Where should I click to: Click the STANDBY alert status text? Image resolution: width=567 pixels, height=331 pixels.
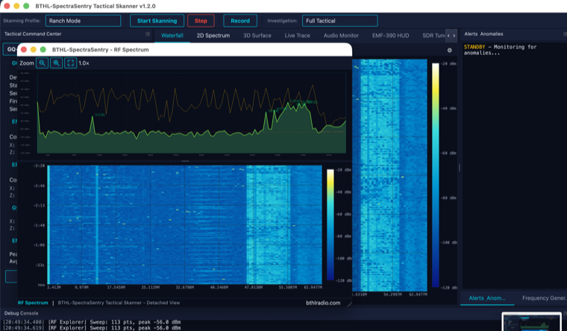click(474, 47)
